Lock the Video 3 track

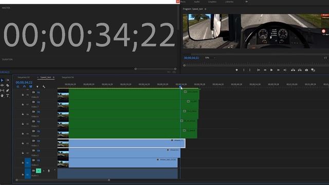click(x=23, y=143)
